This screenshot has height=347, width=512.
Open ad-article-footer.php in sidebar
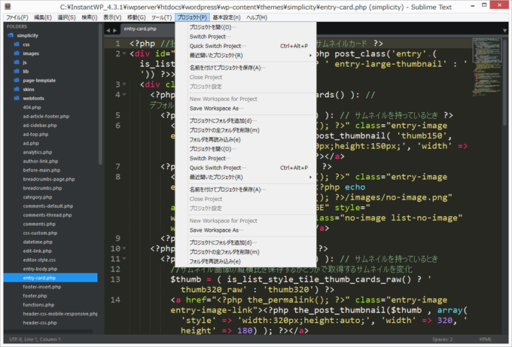46,116
